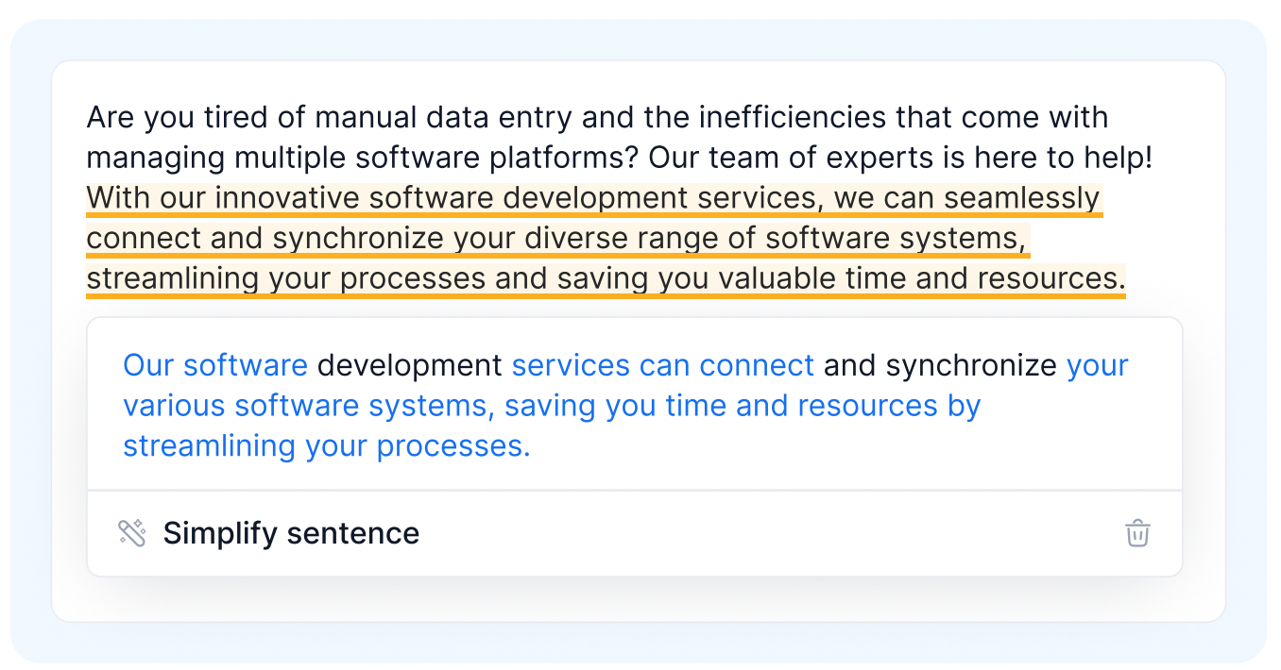
Task: Click the black word "development" in suggestion
Action: [409, 365]
